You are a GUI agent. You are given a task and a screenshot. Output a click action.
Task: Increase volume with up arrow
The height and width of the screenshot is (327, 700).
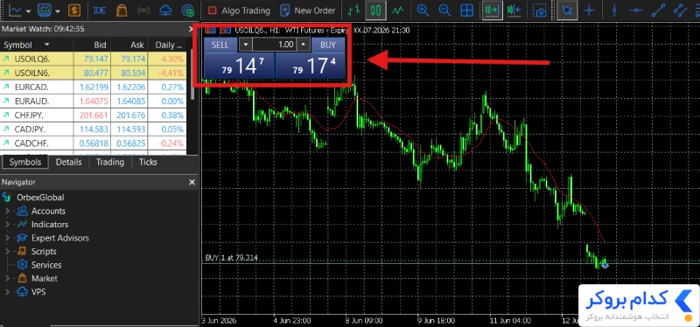(304, 45)
